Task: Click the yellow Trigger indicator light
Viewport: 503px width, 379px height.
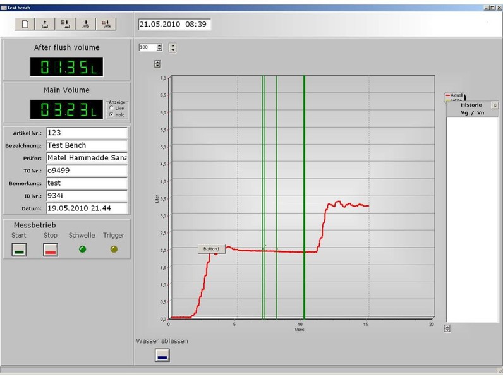Action: click(x=114, y=249)
